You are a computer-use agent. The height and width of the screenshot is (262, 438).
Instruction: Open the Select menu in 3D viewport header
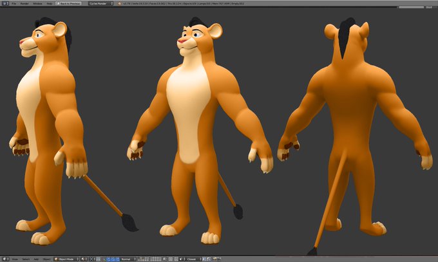pos(26,259)
